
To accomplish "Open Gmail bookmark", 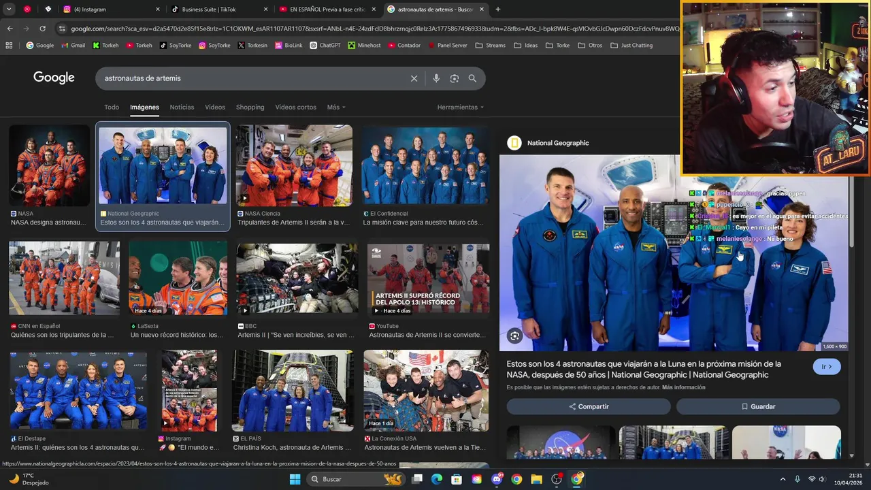I will coord(73,46).
